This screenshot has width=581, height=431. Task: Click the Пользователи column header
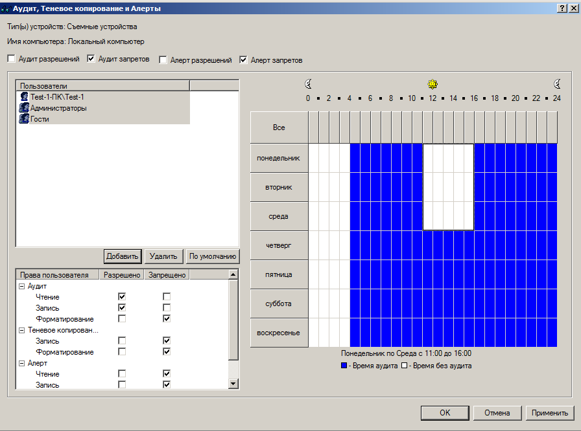[102, 85]
